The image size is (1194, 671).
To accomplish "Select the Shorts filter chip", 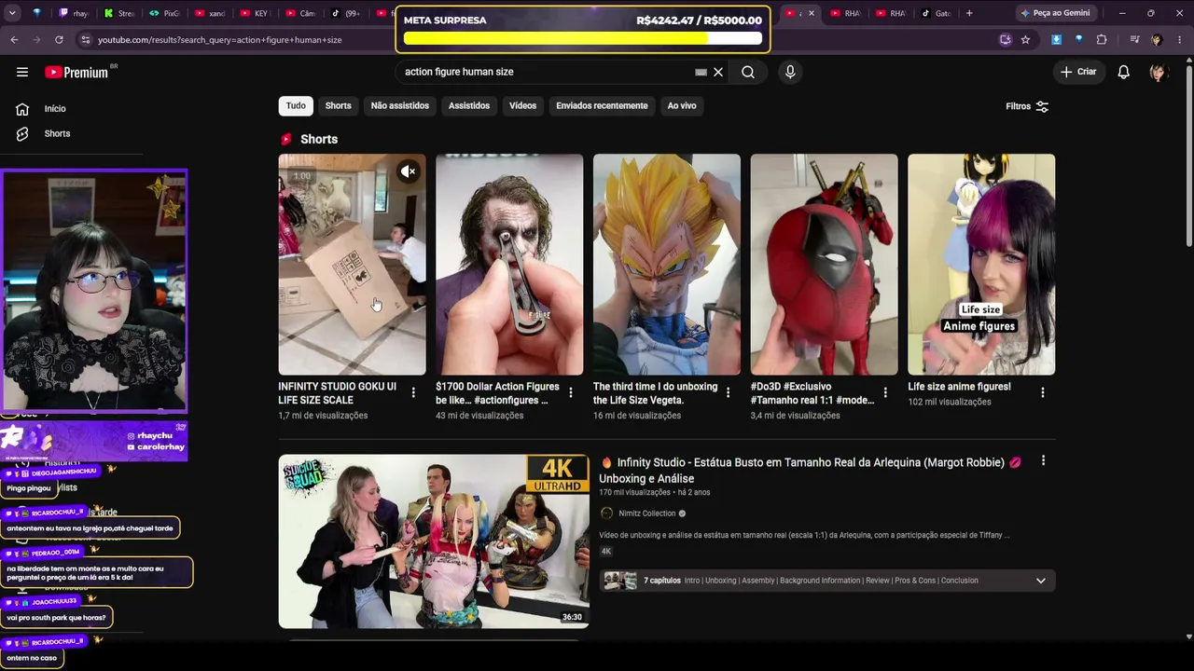I will [339, 105].
